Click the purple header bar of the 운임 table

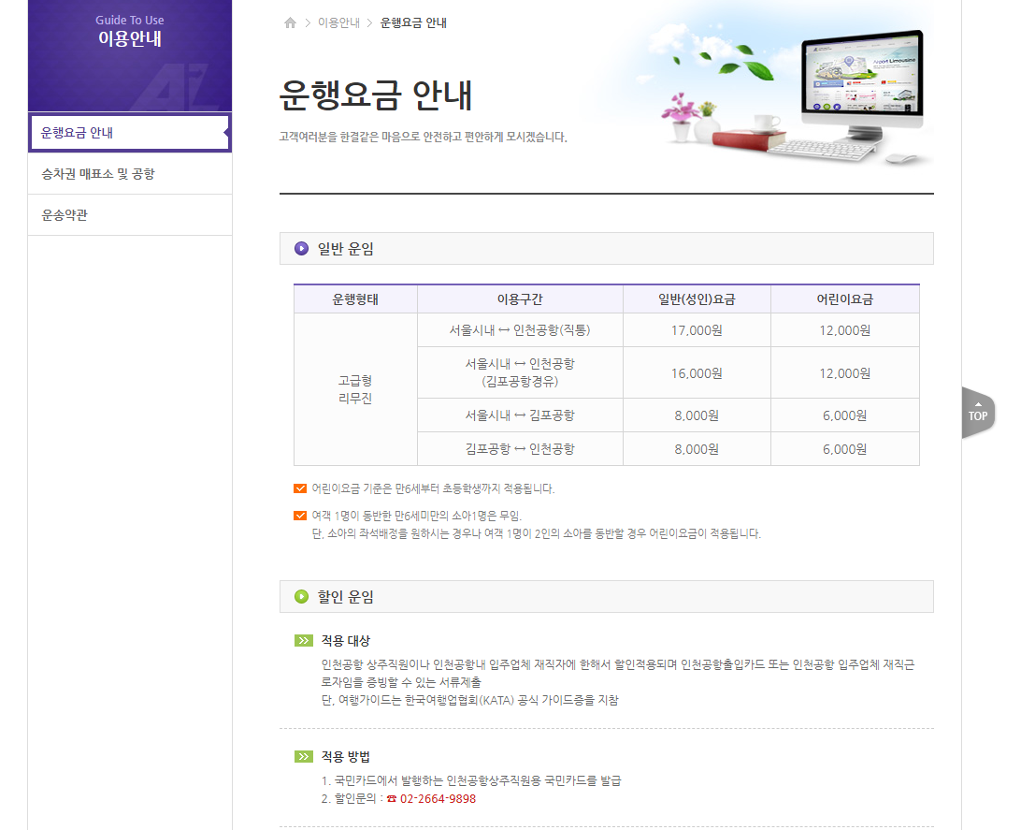point(606,298)
